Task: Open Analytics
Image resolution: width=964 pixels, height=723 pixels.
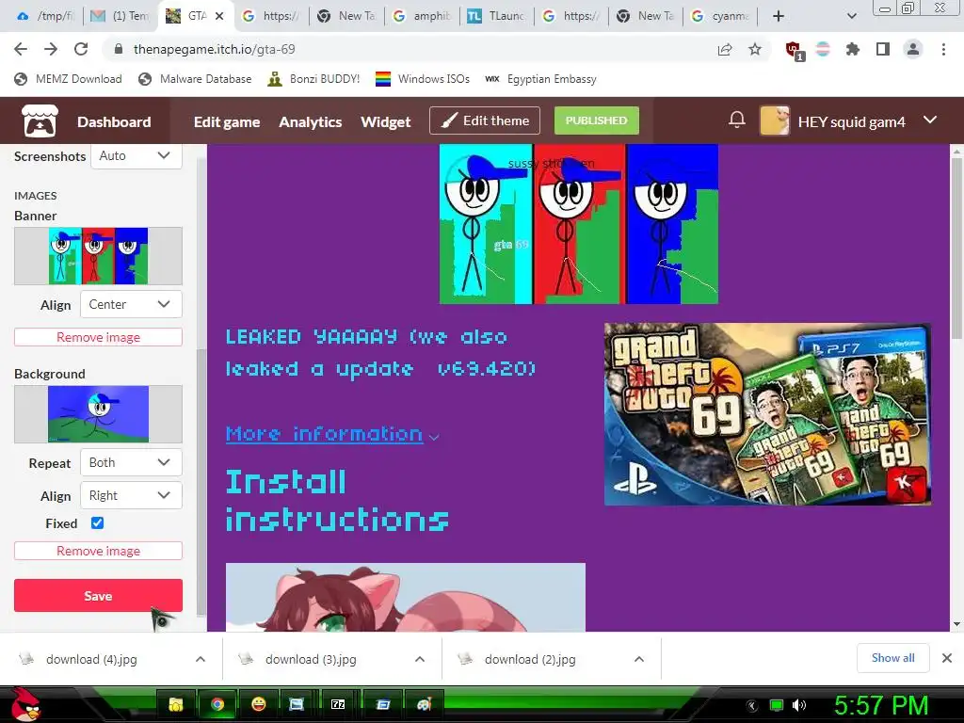Action: tap(311, 121)
